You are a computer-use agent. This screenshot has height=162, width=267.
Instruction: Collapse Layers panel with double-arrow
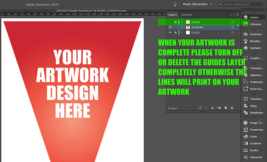[x=231, y=15]
